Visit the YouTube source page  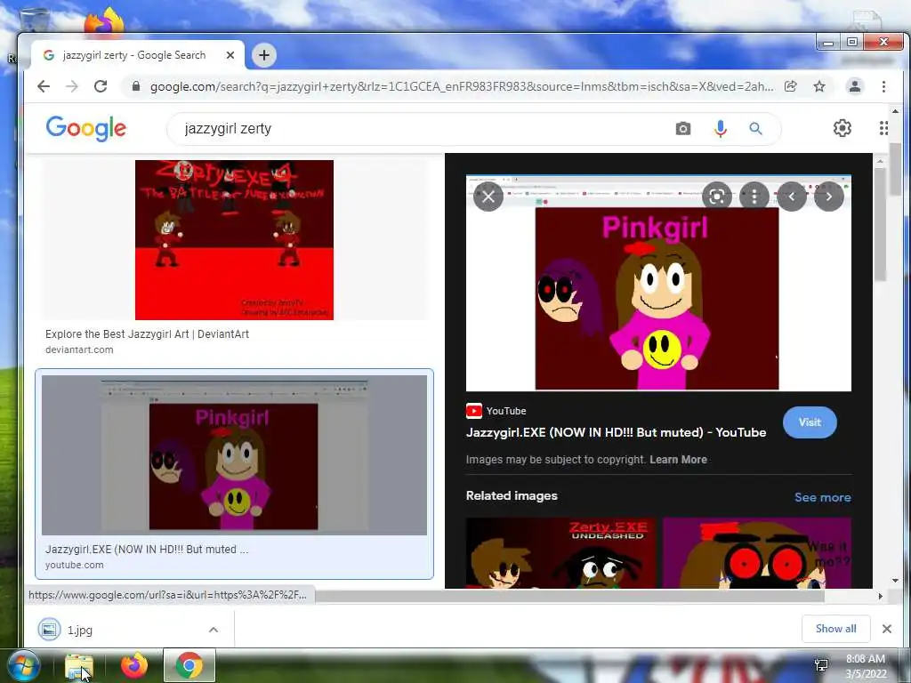(810, 422)
